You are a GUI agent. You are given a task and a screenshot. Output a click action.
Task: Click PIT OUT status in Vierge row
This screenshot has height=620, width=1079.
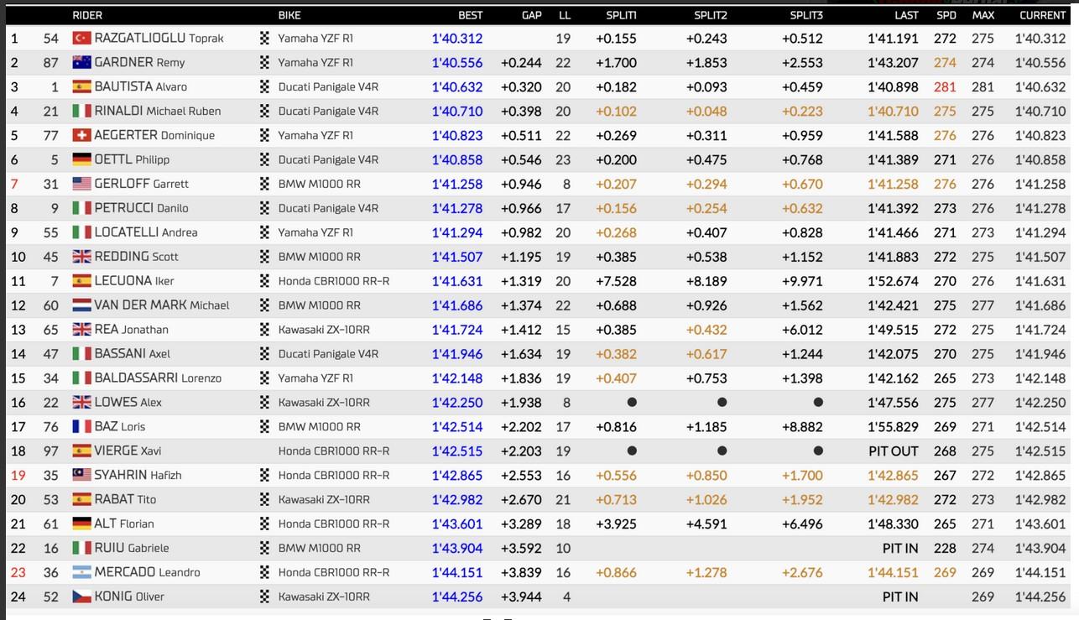tap(893, 451)
